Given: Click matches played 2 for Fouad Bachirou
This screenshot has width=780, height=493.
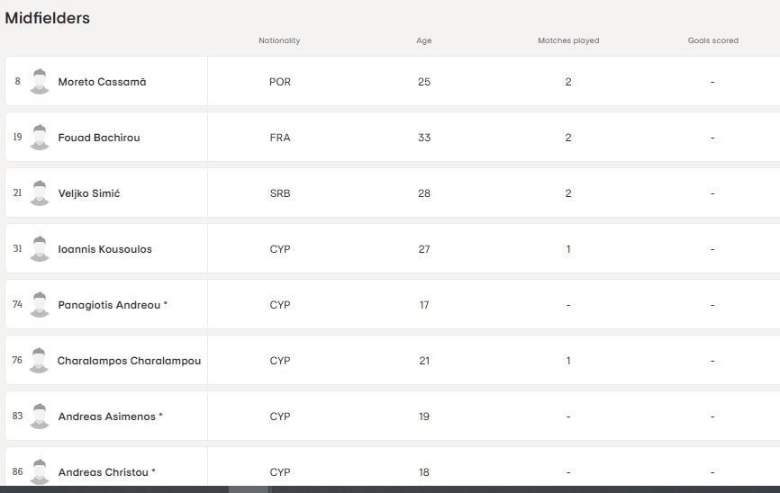Looking at the screenshot, I should click(x=568, y=138).
